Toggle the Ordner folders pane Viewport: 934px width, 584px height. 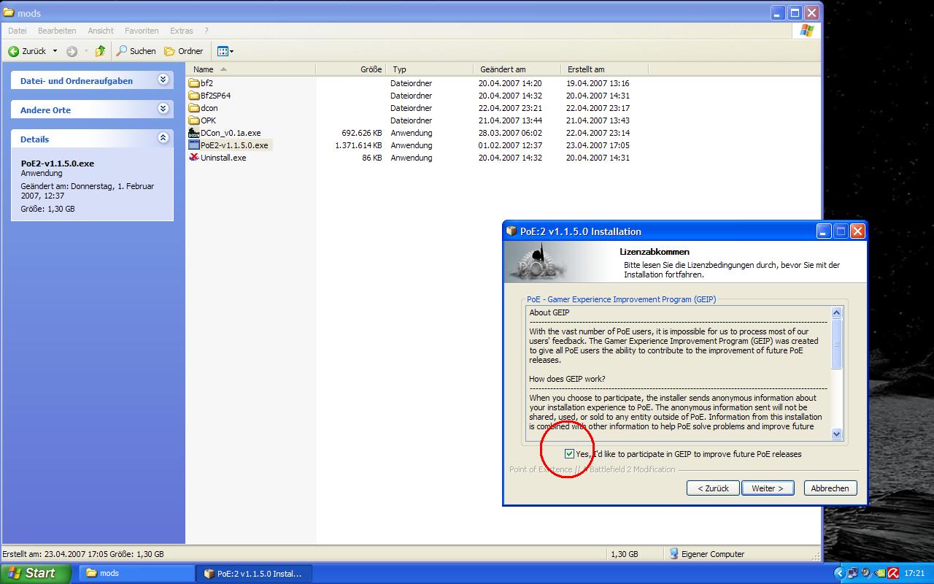tap(183, 51)
